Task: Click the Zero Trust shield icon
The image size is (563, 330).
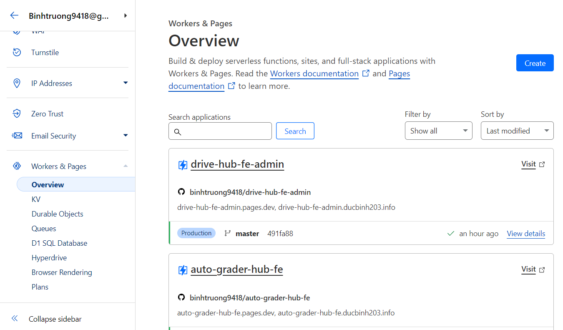Action: point(17,113)
